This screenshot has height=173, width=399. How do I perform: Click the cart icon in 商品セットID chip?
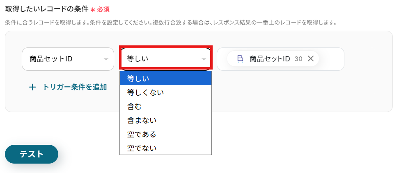[240, 59]
